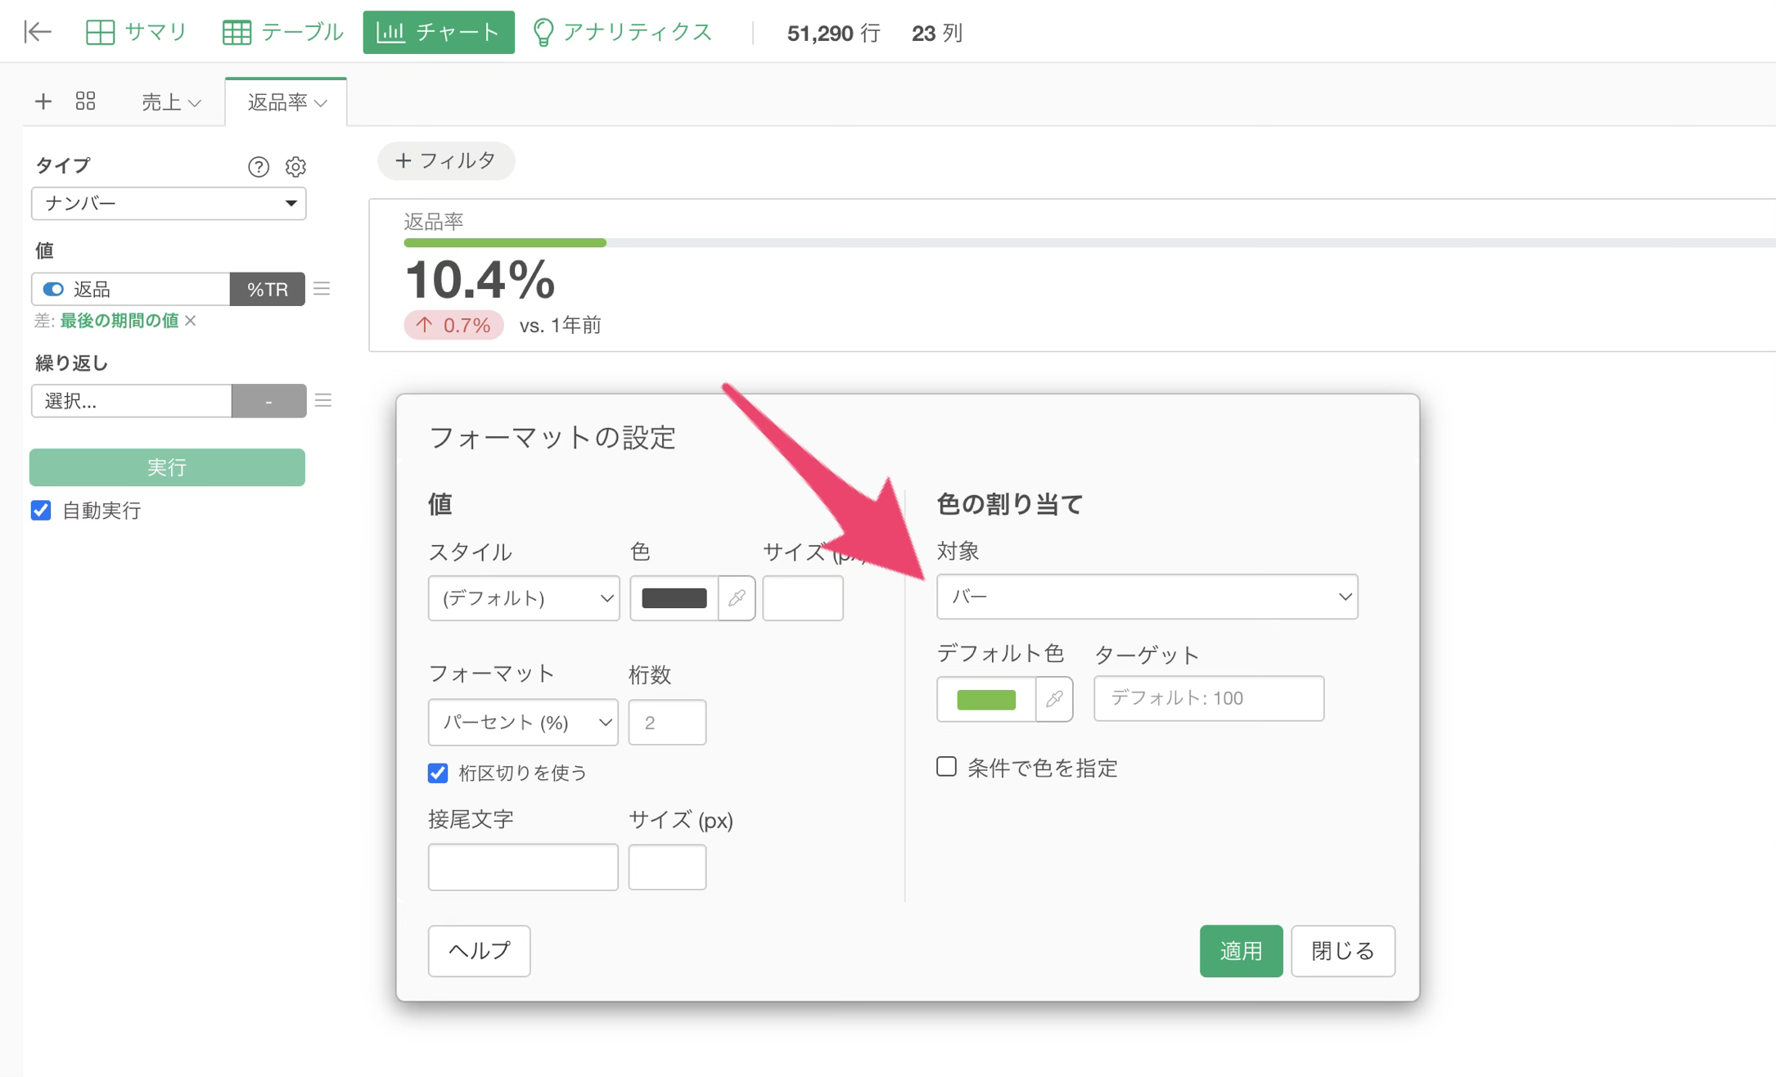Toggle the 返品 value switch
1776x1077 pixels.
(x=53, y=289)
